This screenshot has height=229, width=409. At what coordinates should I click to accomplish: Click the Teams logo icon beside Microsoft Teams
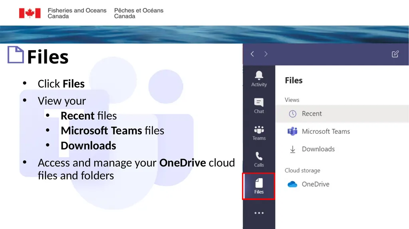pyautogui.click(x=292, y=131)
